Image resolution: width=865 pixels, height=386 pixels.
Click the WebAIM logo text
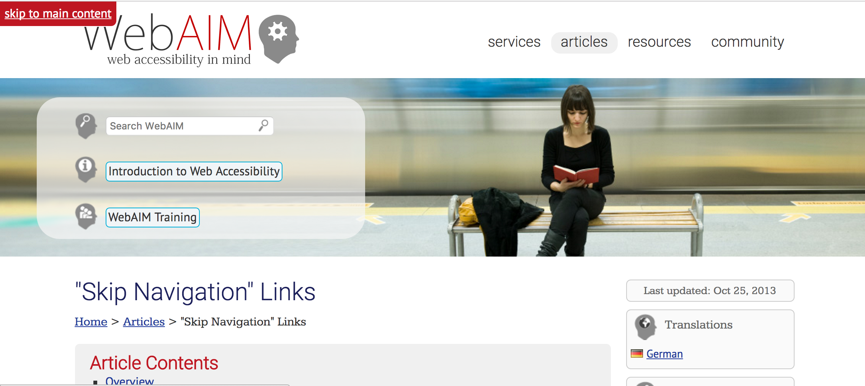(x=168, y=39)
